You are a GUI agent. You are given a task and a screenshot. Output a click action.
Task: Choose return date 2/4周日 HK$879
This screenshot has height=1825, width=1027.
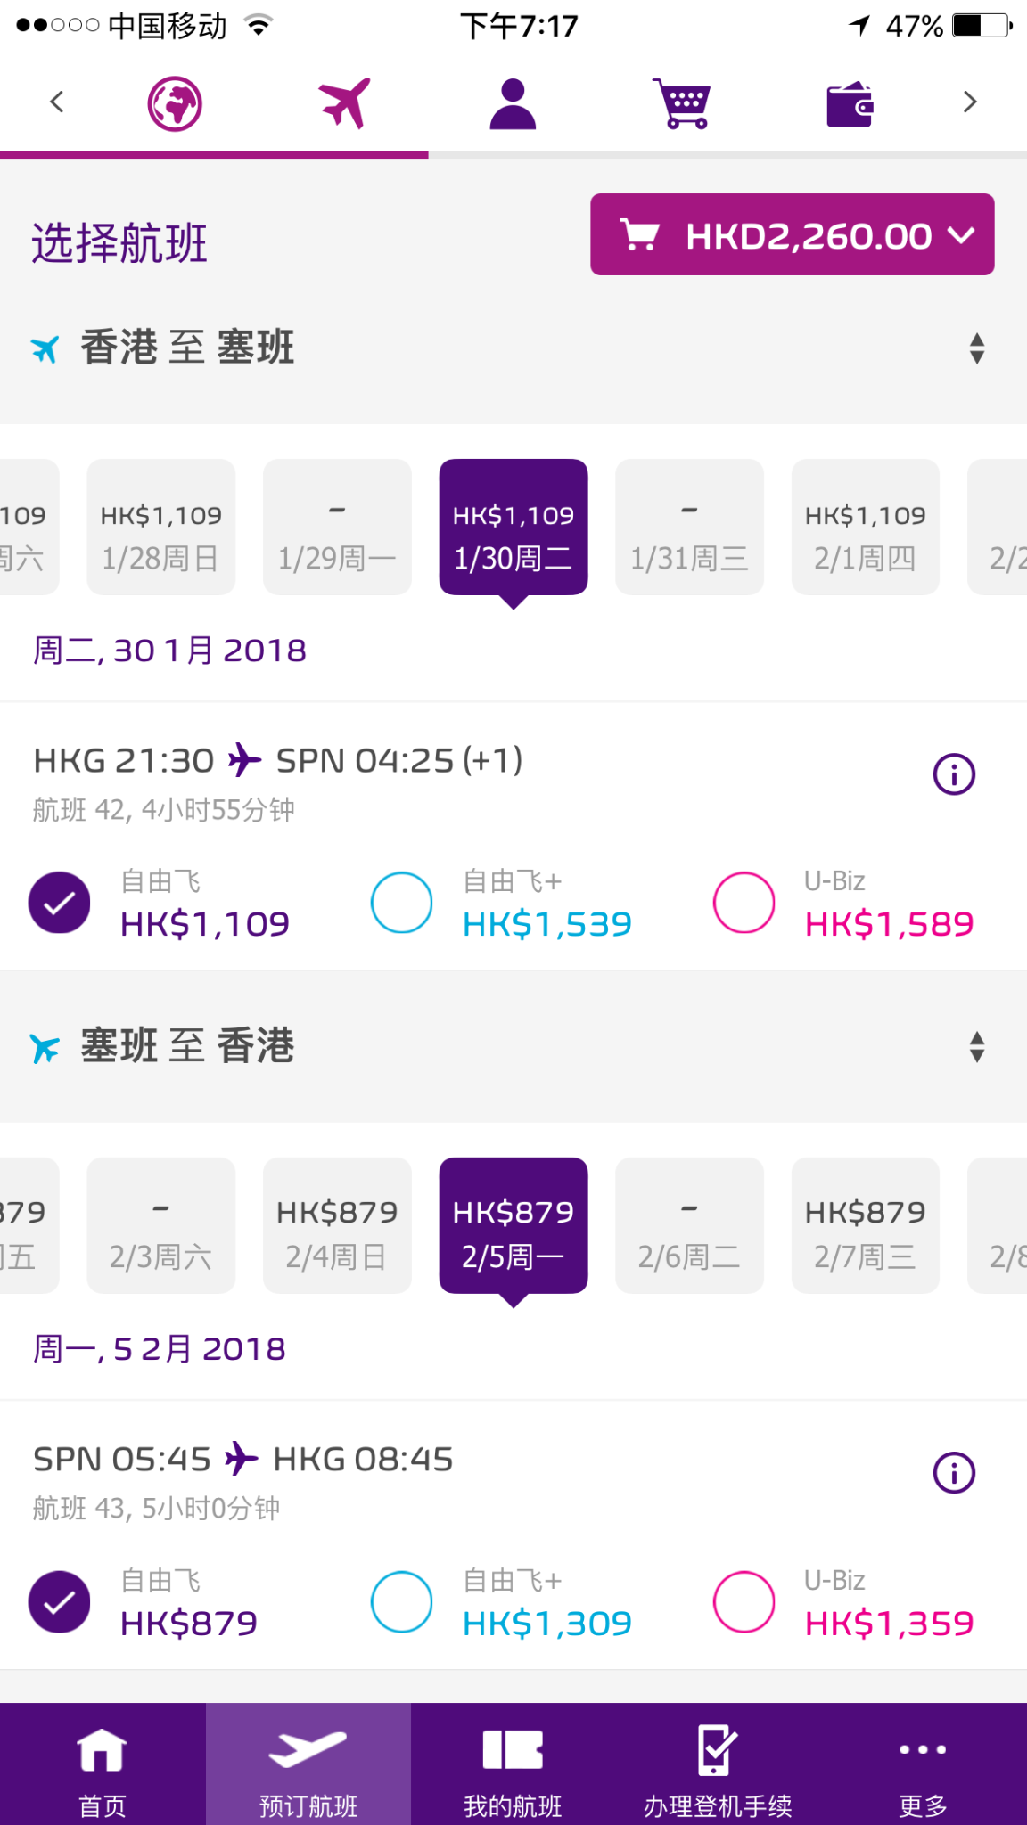pos(337,1225)
